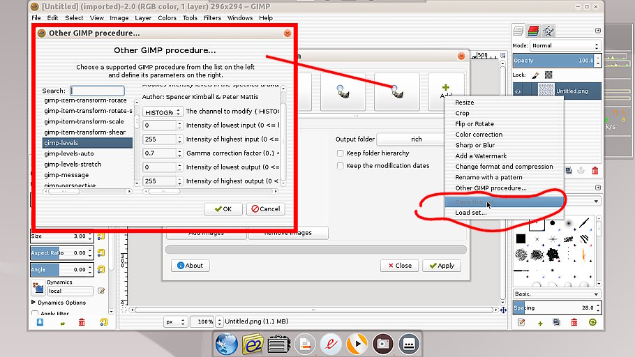Duplicate brush icon in Brushes panel
The width and height of the screenshot is (635, 357).
556,322
